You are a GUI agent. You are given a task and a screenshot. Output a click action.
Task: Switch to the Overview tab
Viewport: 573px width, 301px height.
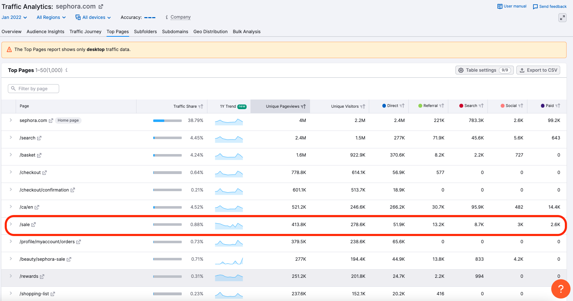click(x=11, y=31)
